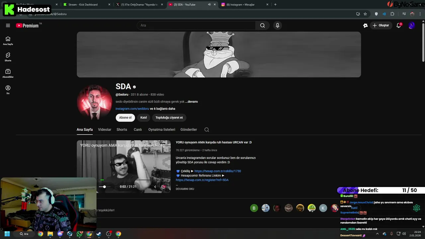
Task: Bookmark this page with star icon
Action: tap(365, 14)
